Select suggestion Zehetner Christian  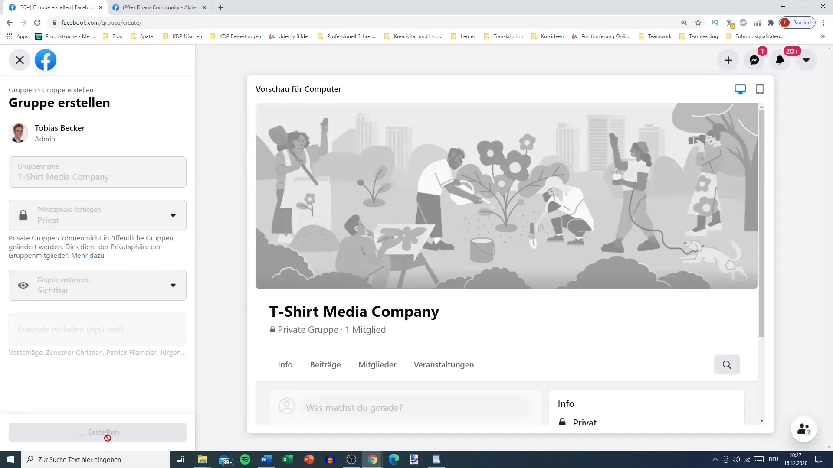click(75, 352)
